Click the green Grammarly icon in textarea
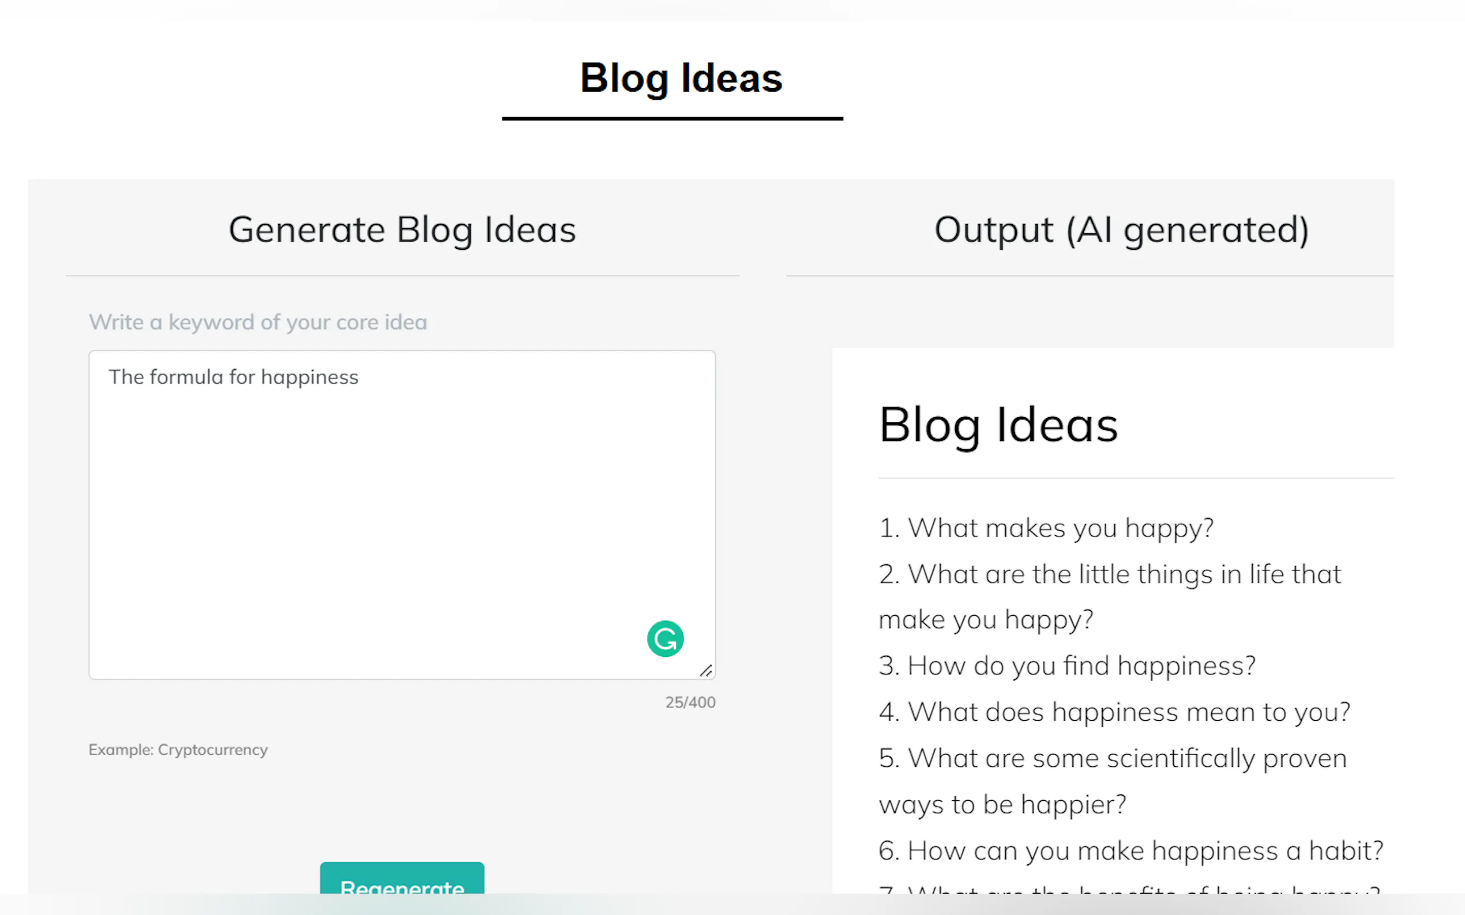The height and width of the screenshot is (915, 1465). coord(665,638)
